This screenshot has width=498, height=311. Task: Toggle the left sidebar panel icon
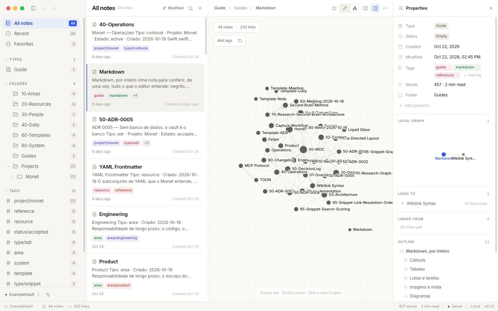pyautogui.click(x=34, y=8)
